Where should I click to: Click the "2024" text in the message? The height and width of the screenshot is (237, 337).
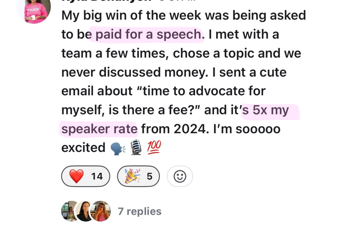(x=190, y=129)
